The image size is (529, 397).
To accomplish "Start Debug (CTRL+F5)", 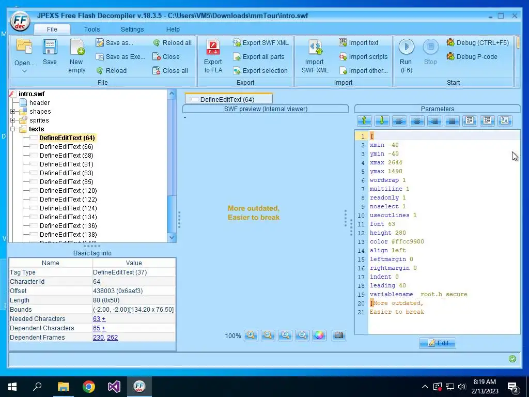I will 477,42.
